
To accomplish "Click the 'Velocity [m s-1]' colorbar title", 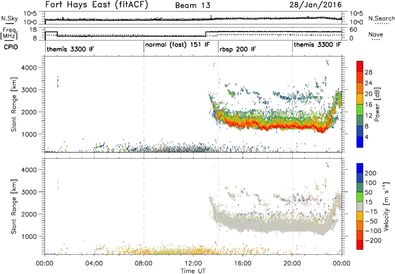I will coord(386,206).
